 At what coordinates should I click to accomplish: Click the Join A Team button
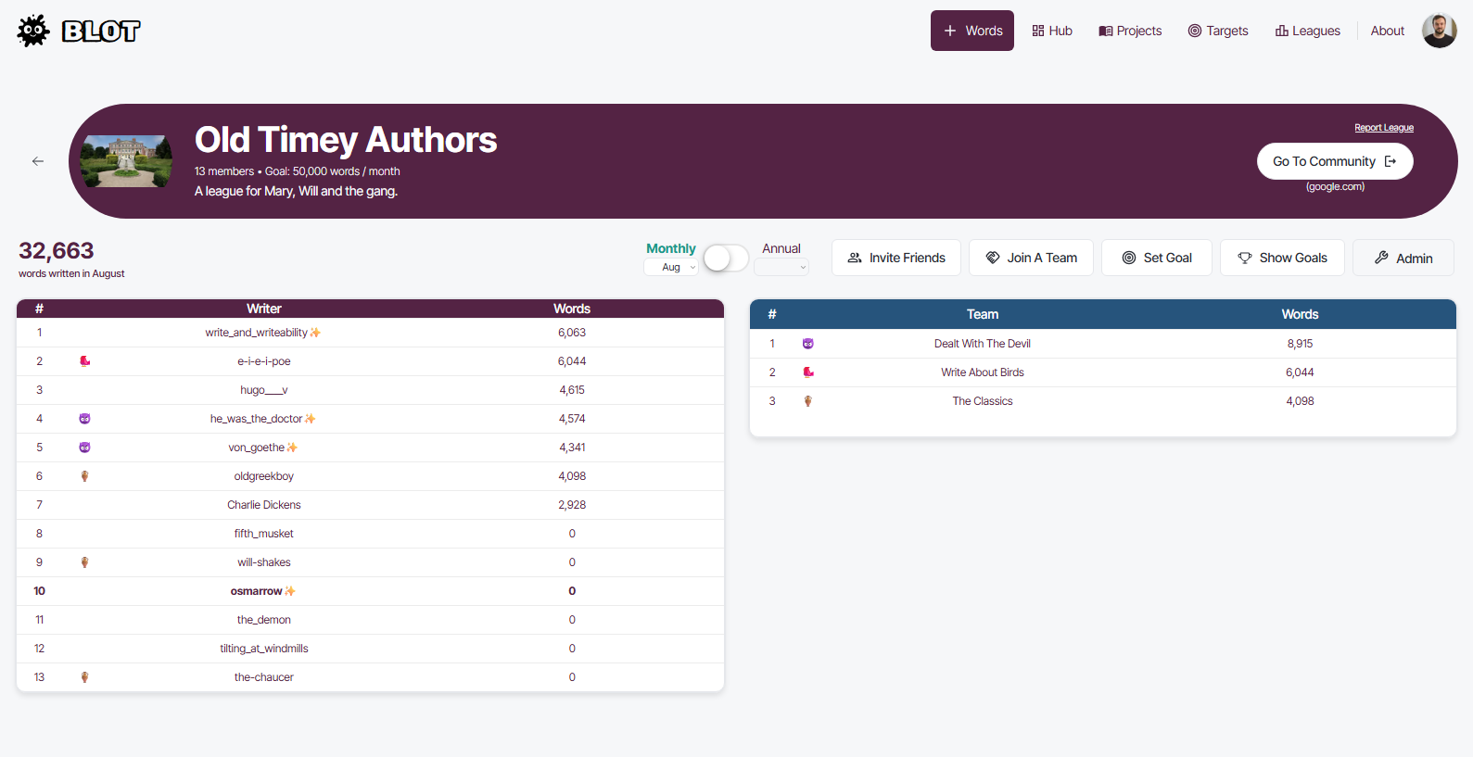tap(1031, 258)
